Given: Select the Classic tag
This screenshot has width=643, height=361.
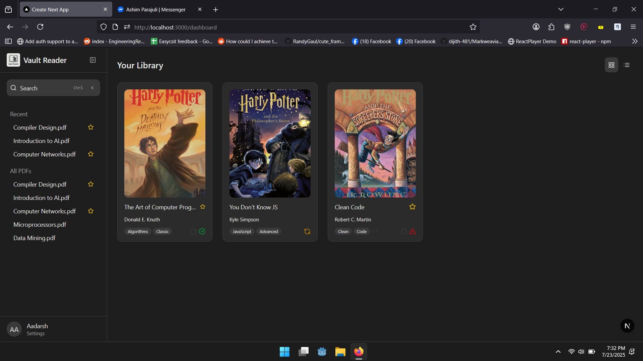Looking at the screenshot, I should (x=163, y=231).
